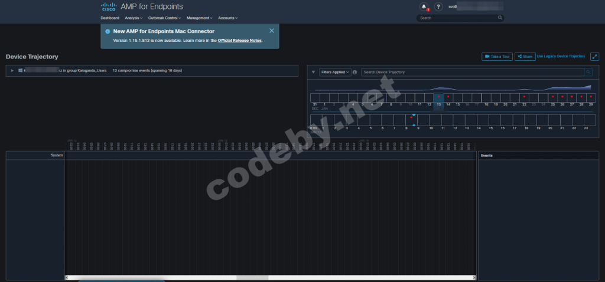Select day 13 on the date timeline
Image resolution: width=605 pixels, height=282 pixels.
tap(439, 97)
